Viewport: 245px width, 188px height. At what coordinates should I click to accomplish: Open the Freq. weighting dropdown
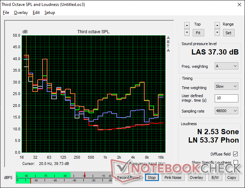click(x=227, y=66)
